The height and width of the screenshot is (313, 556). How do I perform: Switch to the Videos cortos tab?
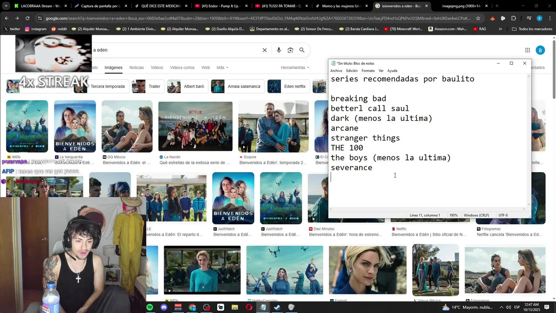pos(182,68)
